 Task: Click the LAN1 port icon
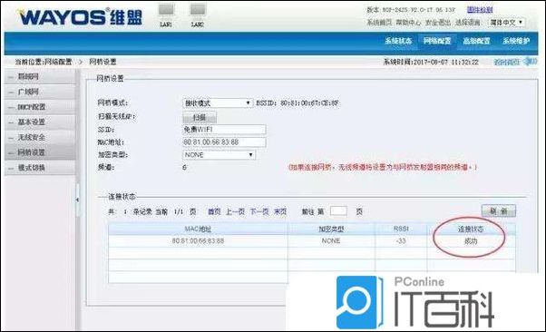[x=166, y=10]
